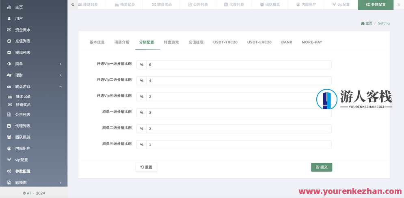Image resolution: width=404 pixels, height=198 pixels.
Task: Click the 代理列表 icon in sidebar
Action: (x=9, y=126)
